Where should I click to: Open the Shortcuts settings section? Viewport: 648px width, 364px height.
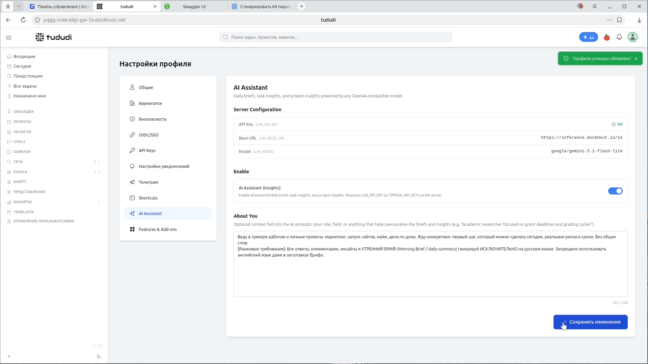[168, 198]
